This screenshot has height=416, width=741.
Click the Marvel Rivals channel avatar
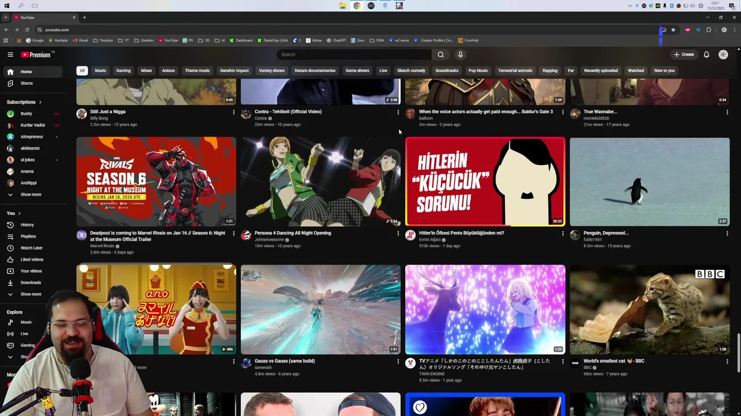pos(82,235)
